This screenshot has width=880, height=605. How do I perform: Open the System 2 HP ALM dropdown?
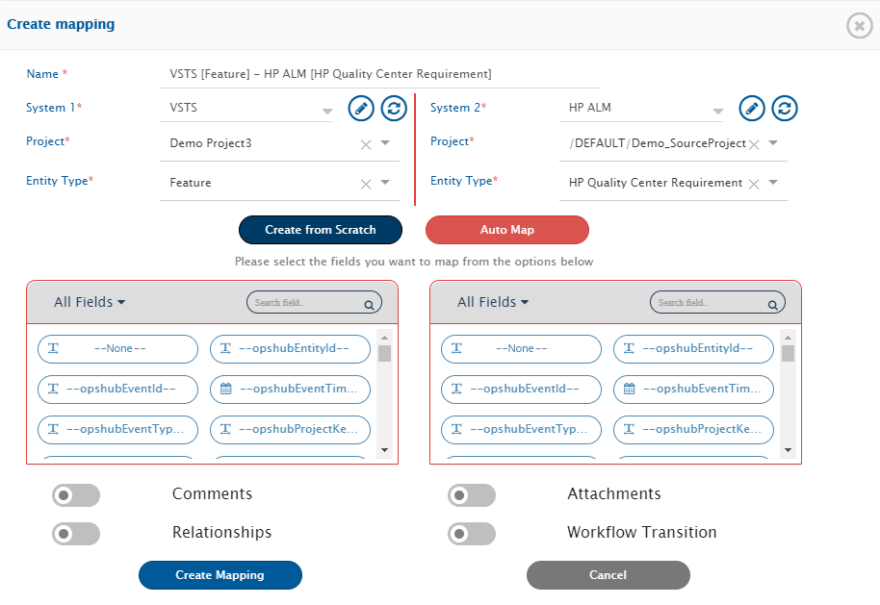tap(640, 109)
